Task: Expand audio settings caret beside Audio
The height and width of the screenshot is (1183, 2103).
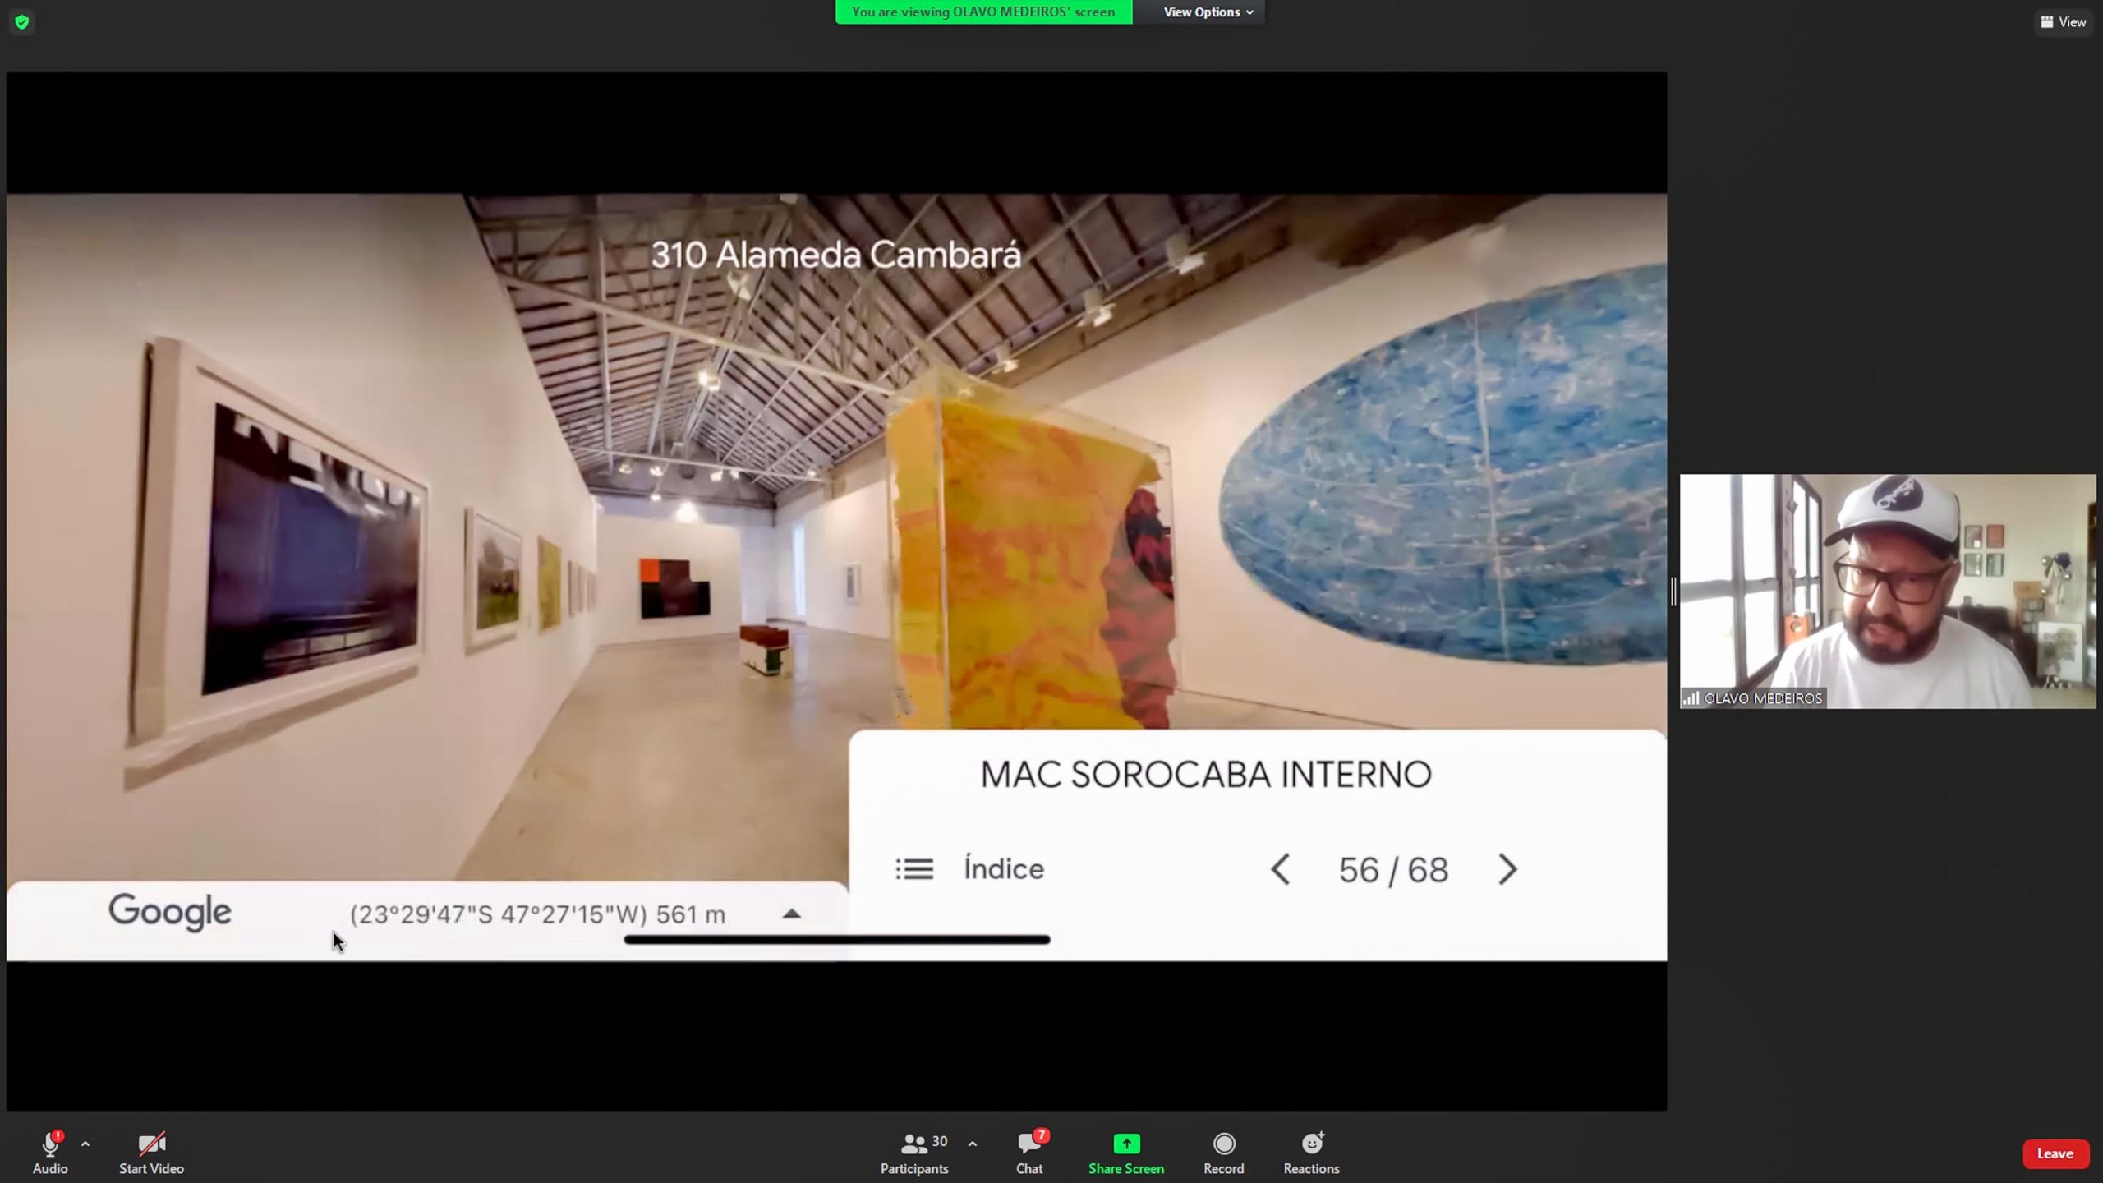Action: tap(85, 1144)
